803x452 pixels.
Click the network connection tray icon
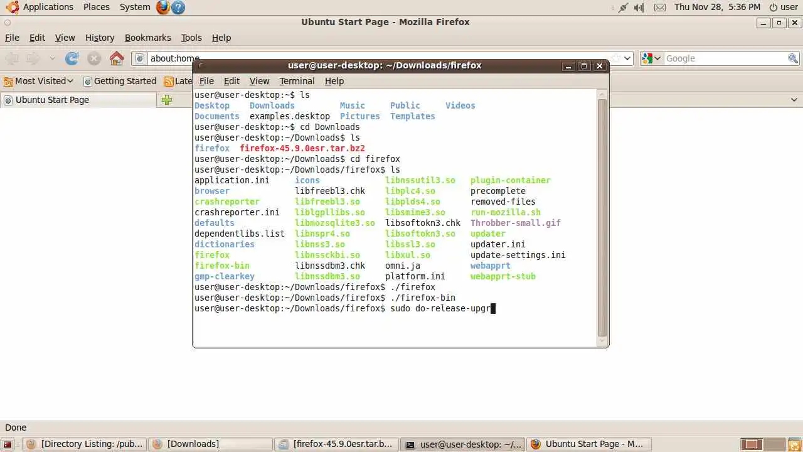click(623, 8)
